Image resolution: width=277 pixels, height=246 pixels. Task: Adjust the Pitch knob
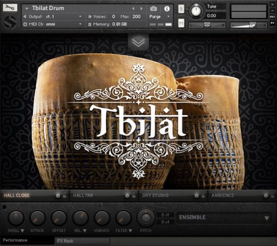point(146,218)
